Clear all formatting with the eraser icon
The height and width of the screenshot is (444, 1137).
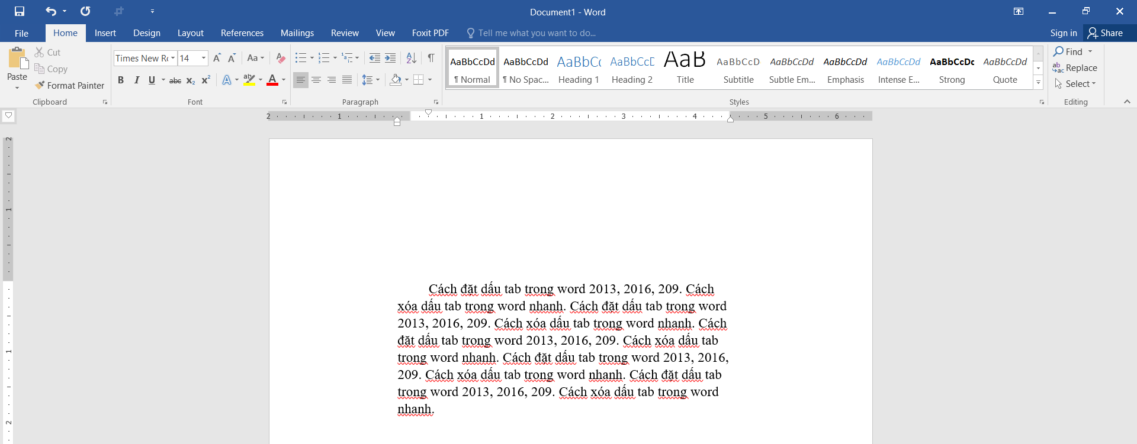[x=281, y=58]
